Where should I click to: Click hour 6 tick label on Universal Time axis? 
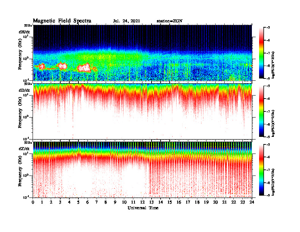tap(87, 202)
